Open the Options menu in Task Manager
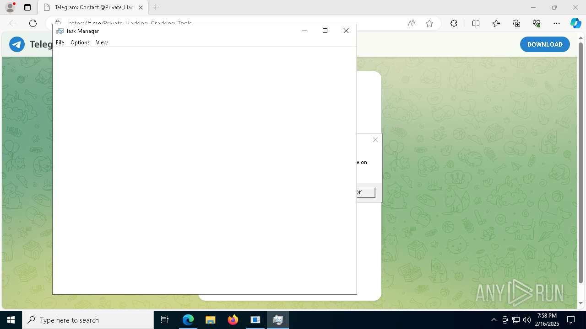The height and width of the screenshot is (329, 586). (x=80, y=42)
